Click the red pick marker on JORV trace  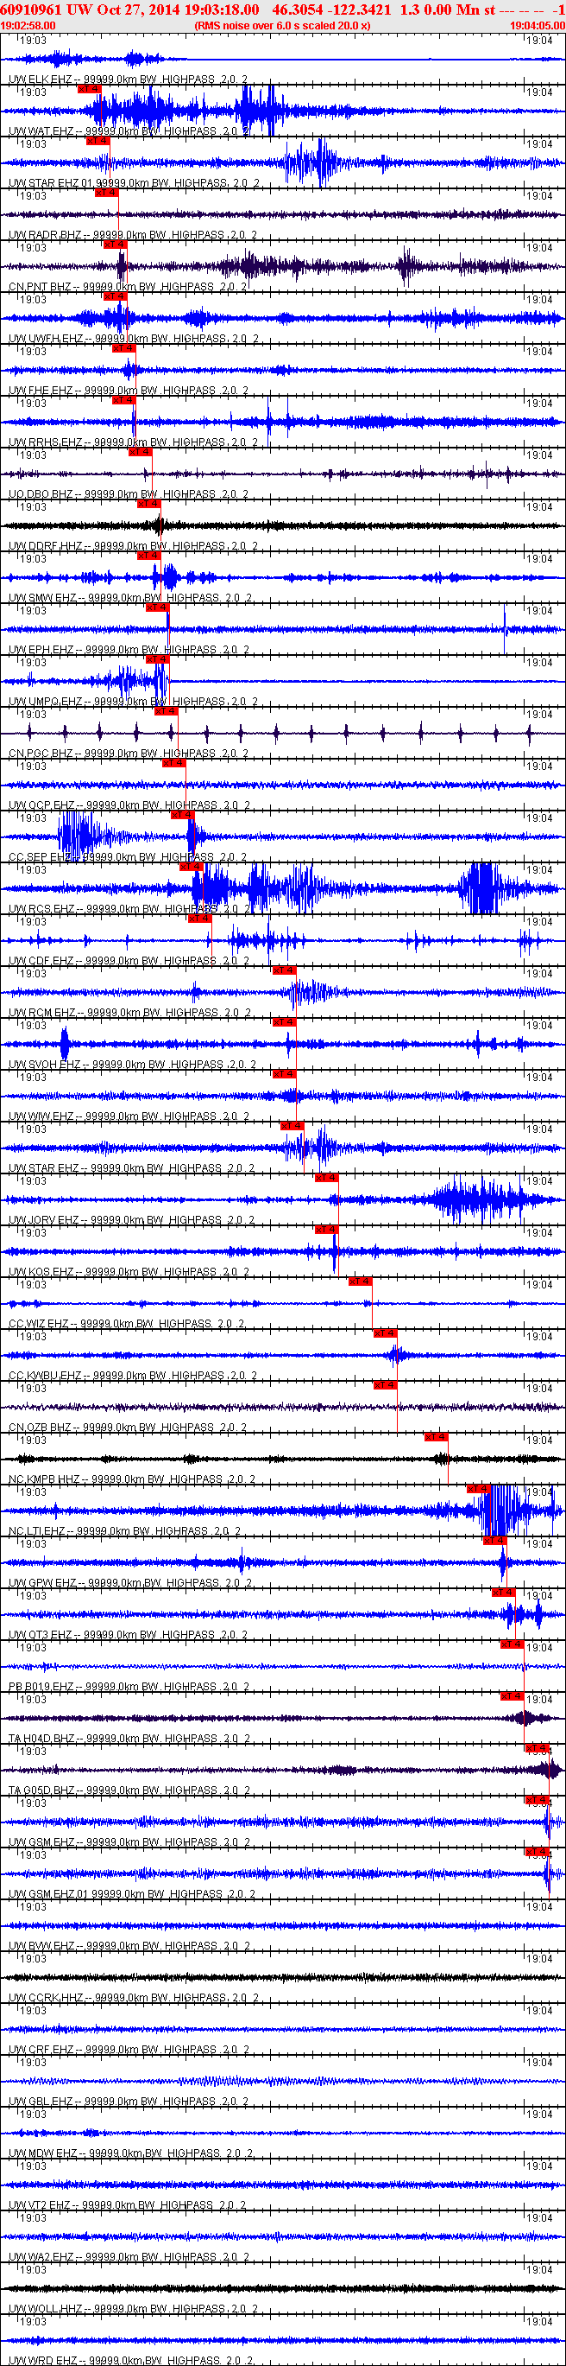coord(327,1179)
